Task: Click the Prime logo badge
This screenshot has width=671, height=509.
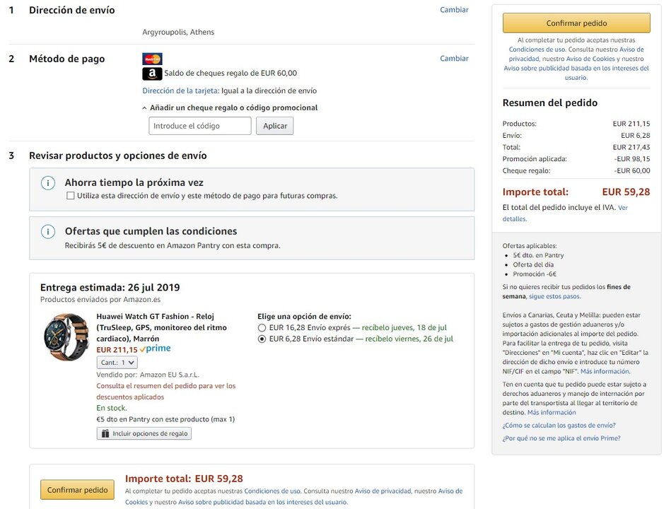Action: 156,349
